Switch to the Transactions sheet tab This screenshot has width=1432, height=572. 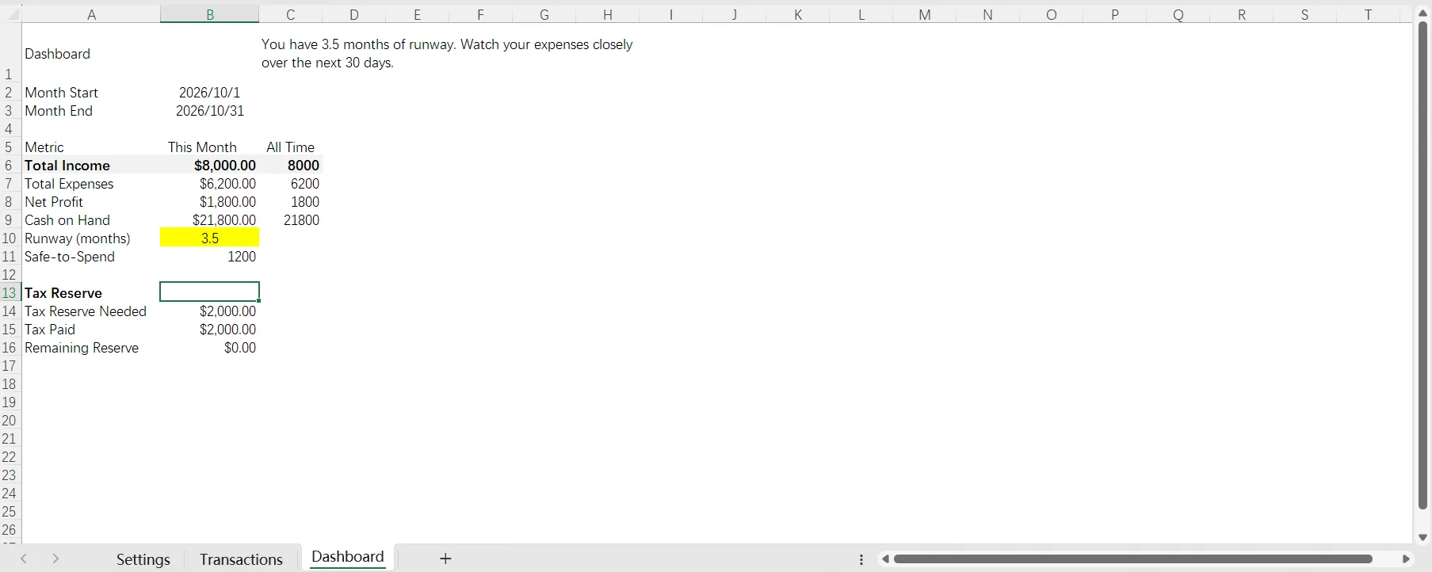pyautogui.click(x=241, y=559)
